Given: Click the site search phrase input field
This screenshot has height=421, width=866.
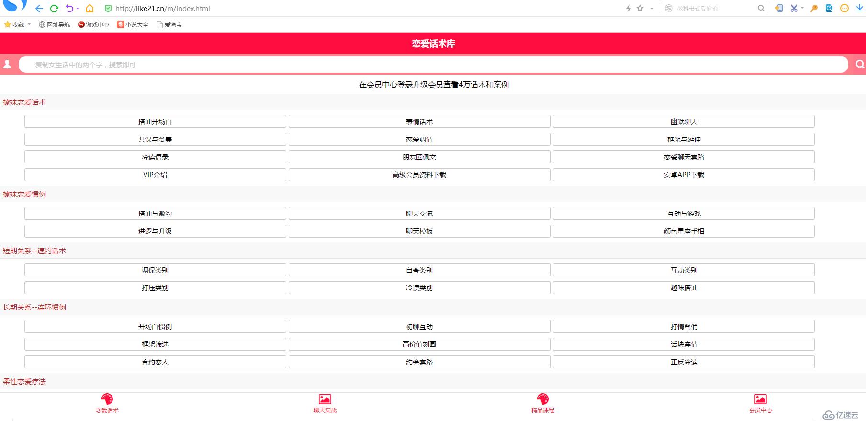Looking at the screenshot, I should [433, 64].
